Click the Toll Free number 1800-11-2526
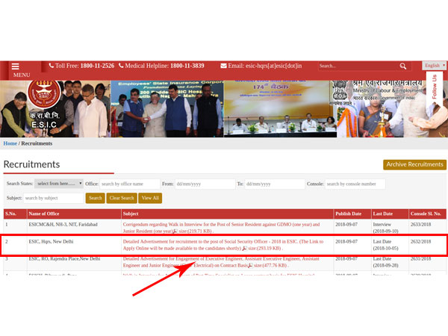 97,66
